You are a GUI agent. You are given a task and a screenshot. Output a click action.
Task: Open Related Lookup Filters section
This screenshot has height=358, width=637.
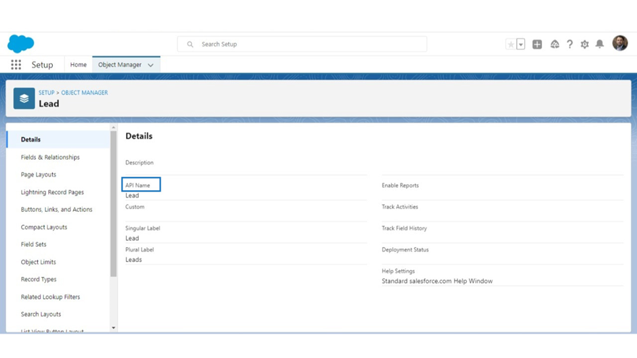pyautogui.click(x=50, y=296)
